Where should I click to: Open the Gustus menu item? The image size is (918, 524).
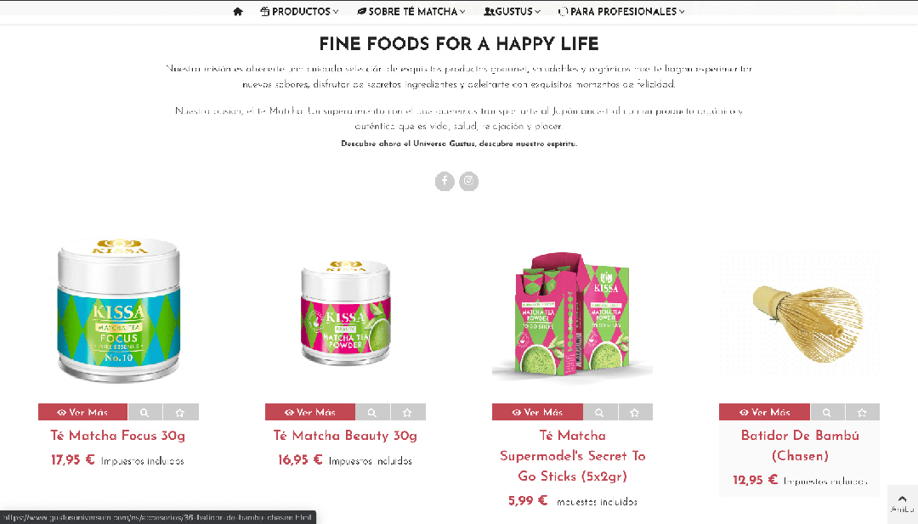512,12
